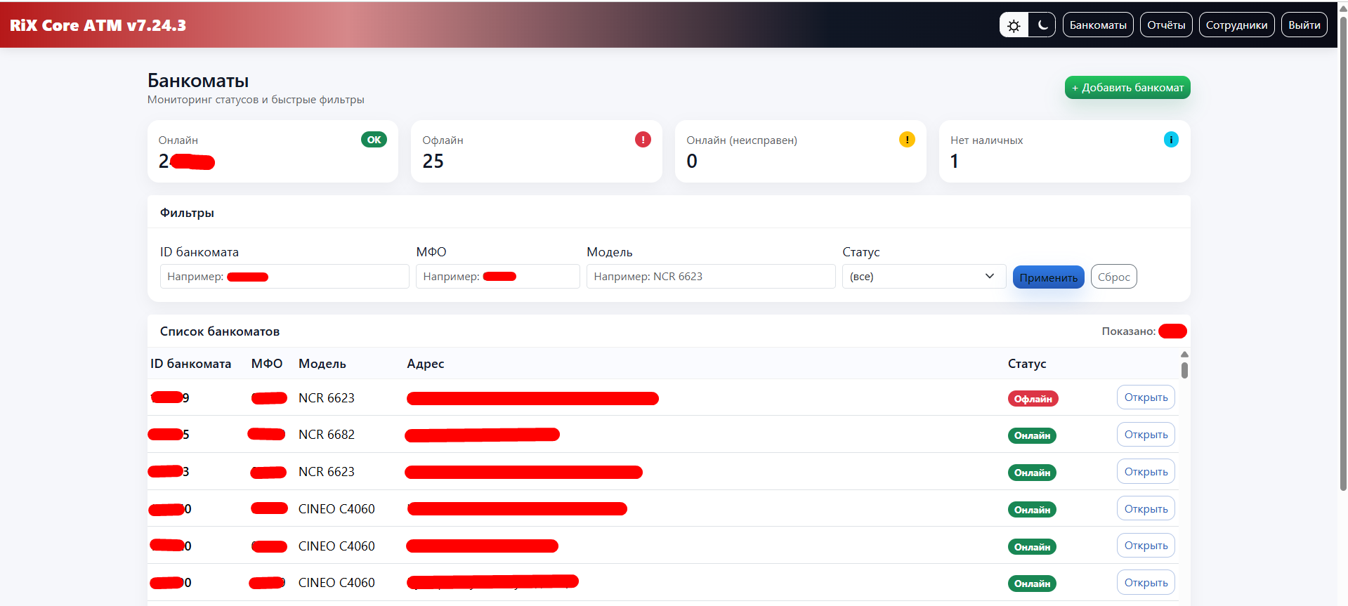The width and height of the screenshot is (1348, 606).
Task: Click yellow warning icon in Онлайн (неисправен) card
Action: pyautogui.click(x=907, y=140)
